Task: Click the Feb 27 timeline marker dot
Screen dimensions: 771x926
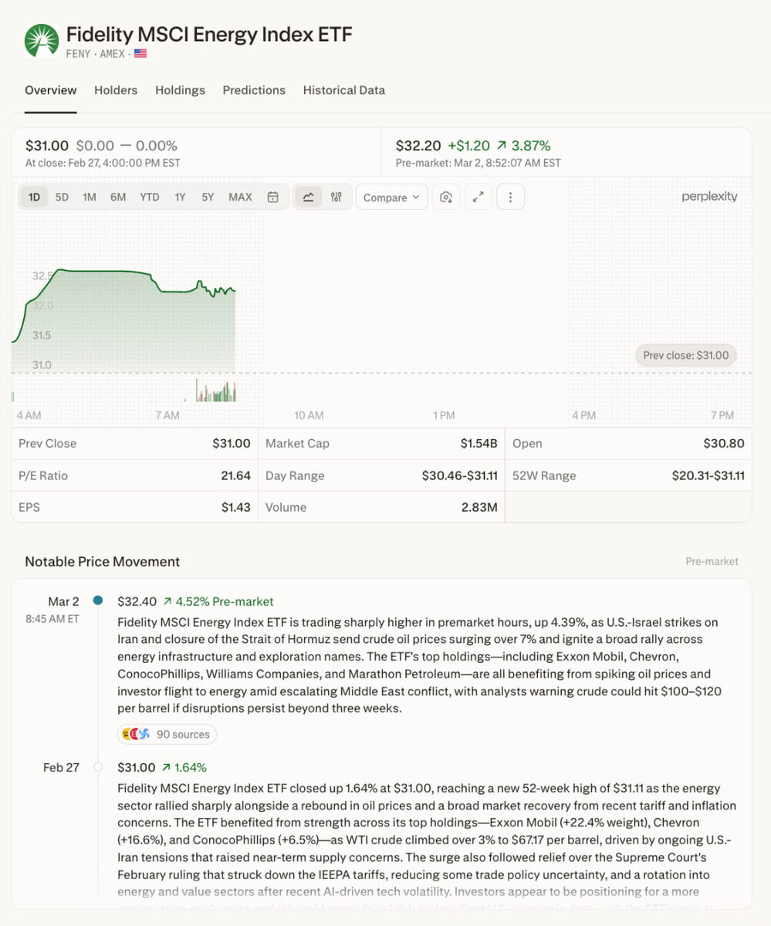Action: tap(97, 767)
